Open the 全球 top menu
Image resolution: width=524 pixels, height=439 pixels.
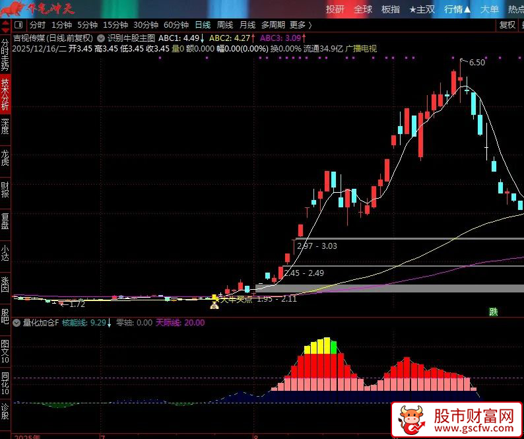pyautogui.click(x=363, y=9)
